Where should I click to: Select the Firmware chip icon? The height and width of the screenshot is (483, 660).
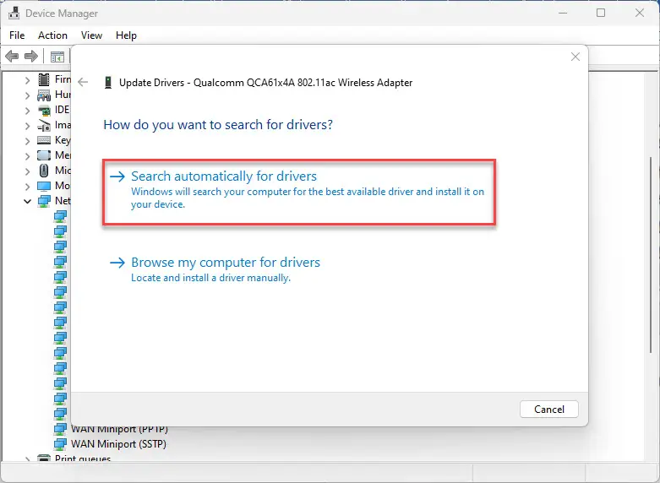pos(44,79)
